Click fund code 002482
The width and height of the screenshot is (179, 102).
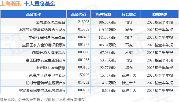tap(83, 37)
